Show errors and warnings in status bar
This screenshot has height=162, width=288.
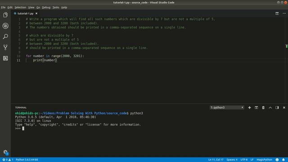click(8, 160)
